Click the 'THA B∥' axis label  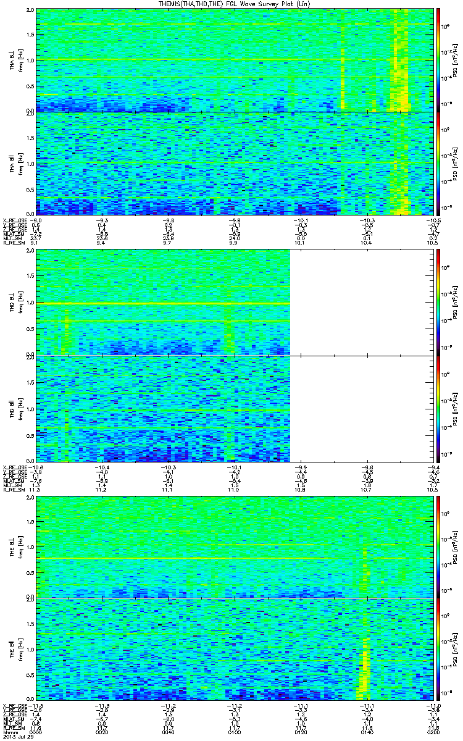pos(12,163)
